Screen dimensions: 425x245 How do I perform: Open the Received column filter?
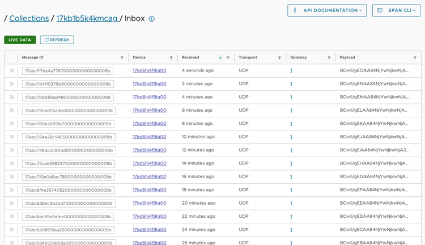pos(228,58)
